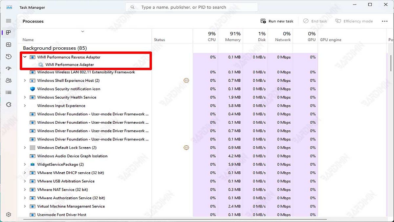Image resolution: width=394 pixels, height=222 pixels.
Task: Expand Windows Security Health Service entry
Action: pos(25,97)
